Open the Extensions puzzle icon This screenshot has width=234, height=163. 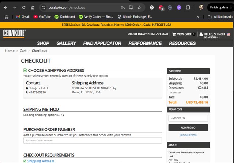point(188,7)
